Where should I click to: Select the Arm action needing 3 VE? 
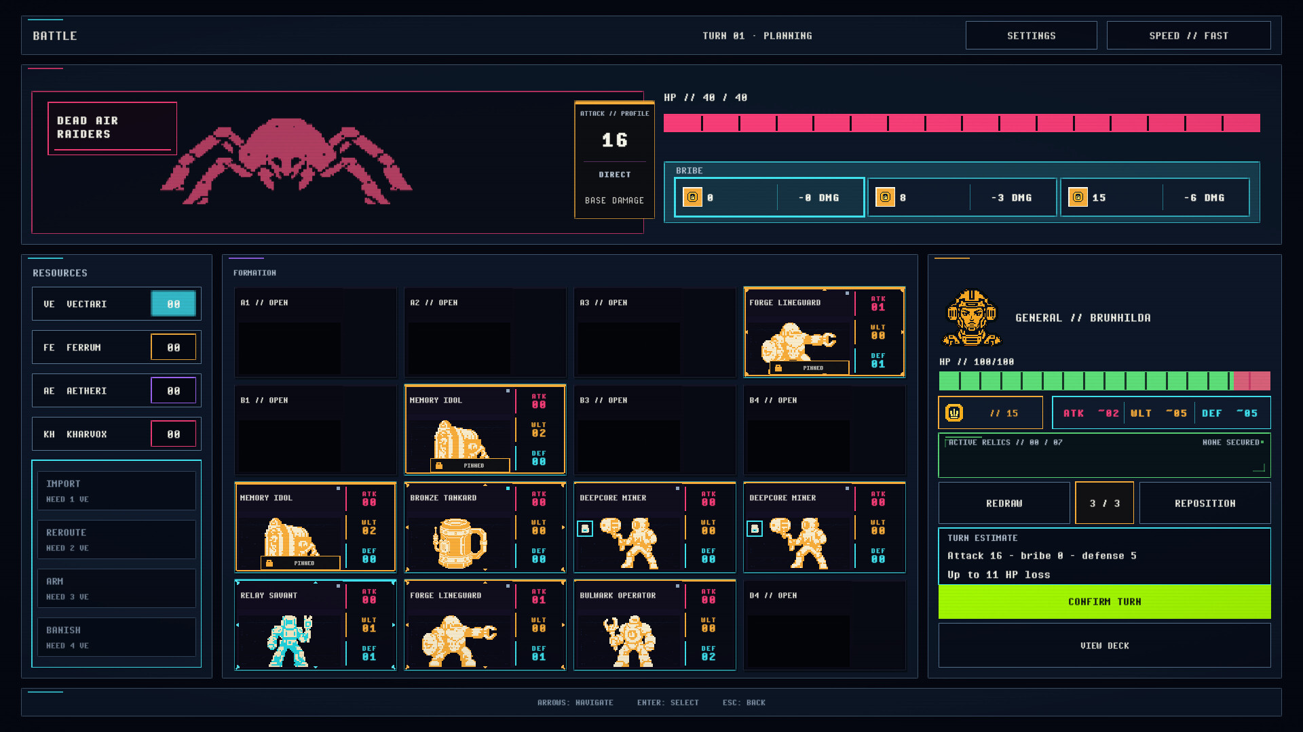coord(117,588)
